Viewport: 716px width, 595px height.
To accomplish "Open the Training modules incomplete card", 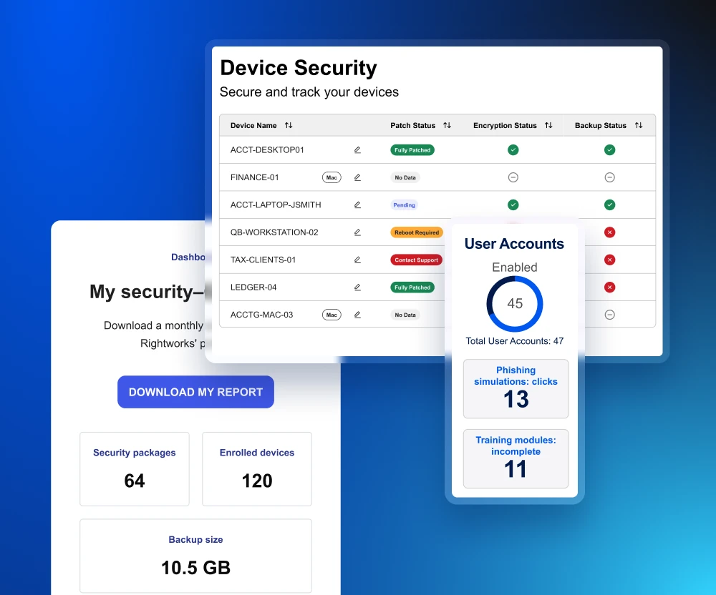I will point(516,458).
